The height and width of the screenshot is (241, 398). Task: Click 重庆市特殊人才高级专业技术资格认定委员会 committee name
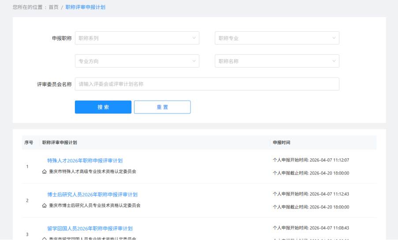pos(93,172)
